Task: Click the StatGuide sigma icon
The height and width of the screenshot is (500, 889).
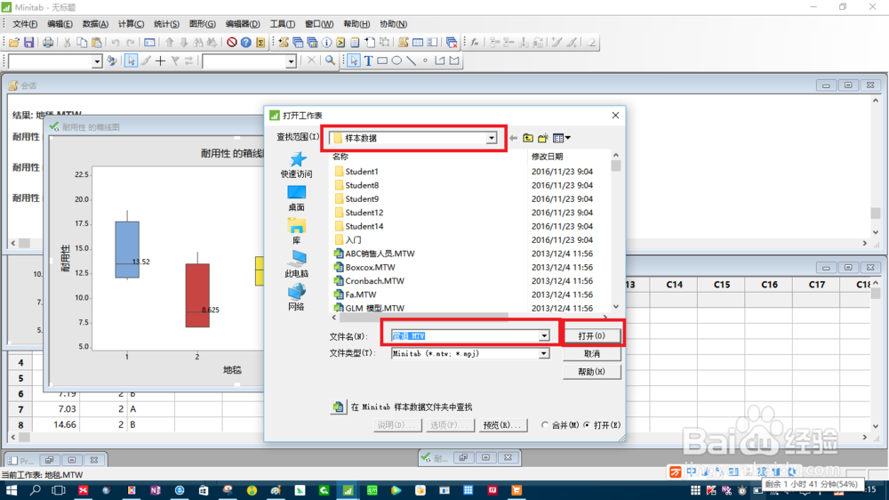Action: (x=260, y=43)
